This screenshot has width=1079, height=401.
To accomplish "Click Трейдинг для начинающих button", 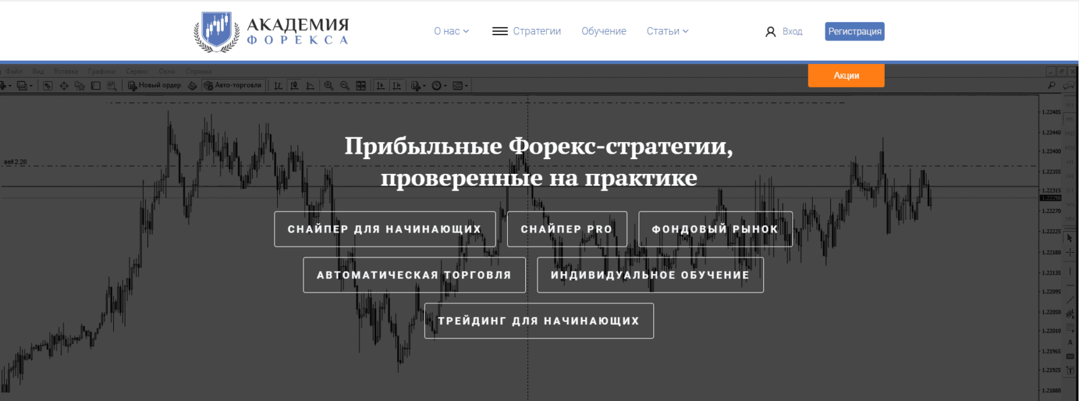I will [x=539, y=321].
